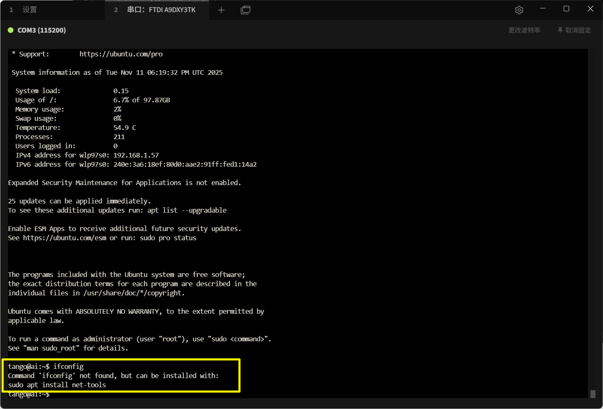
Task: Click the 取消固定 text label
Action: (578, 30)
